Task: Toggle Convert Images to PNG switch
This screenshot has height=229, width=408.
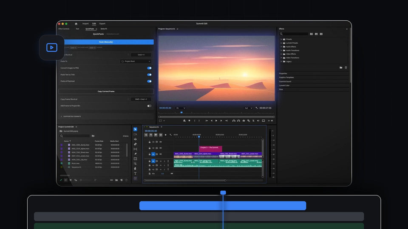Action: (x=149, y=68)
